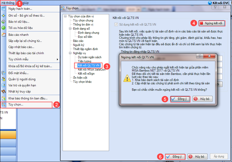
Task: Collapse the Định dạng số tree node
Action: pyautogui.click(x=70, y=29)
